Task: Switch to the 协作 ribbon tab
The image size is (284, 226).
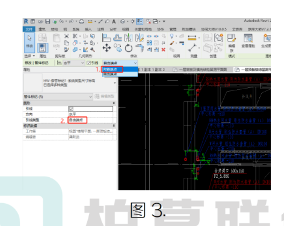Action: pos(161,29)
